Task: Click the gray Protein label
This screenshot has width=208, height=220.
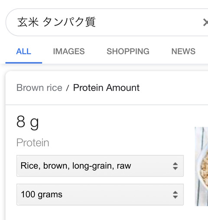Action: pos(33,142)
